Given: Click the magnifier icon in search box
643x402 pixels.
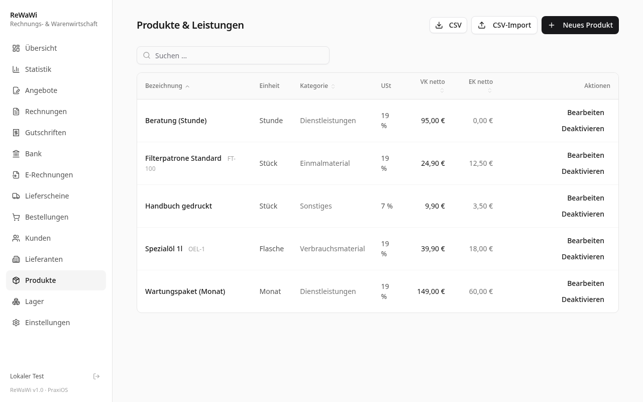Looking at the screenshot, I should pyautogui.click(x=147, y=55).
